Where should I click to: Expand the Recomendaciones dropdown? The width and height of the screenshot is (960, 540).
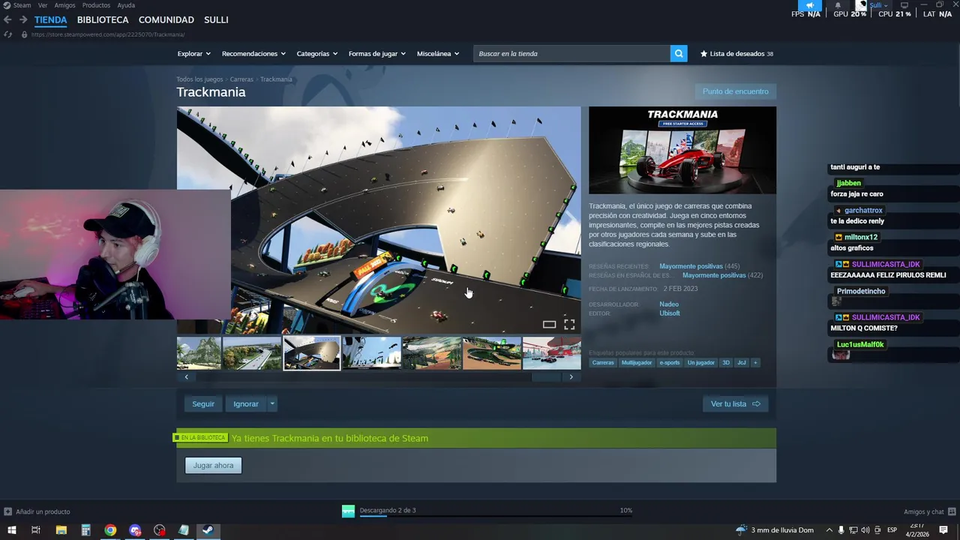[x=253, y=53]
